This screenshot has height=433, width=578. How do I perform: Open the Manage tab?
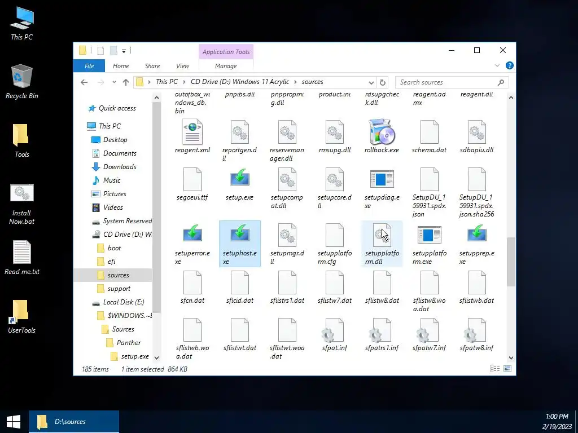pyautogui.click(x=226, y=66)
